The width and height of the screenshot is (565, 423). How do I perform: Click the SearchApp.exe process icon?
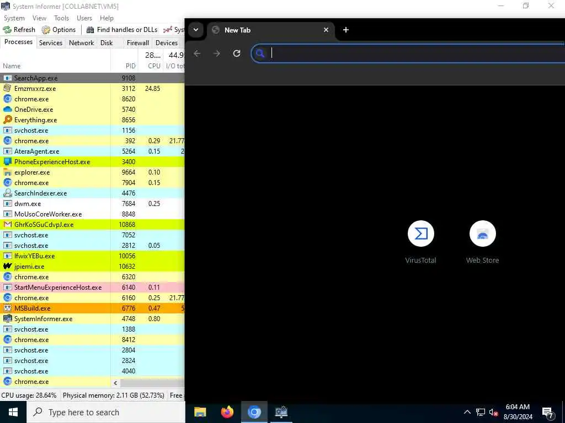pyautogui.click(x=7, y=78)
